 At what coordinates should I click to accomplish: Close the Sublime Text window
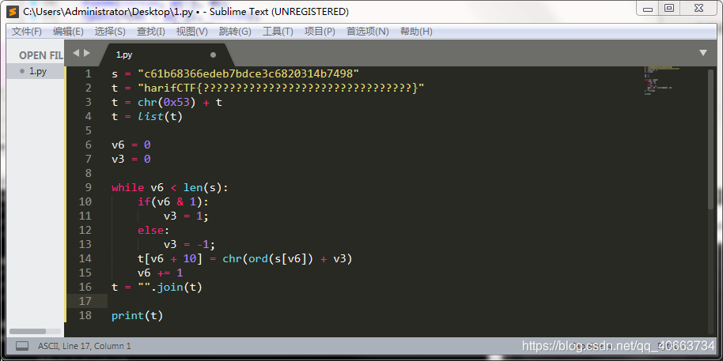tap(698, 8)
